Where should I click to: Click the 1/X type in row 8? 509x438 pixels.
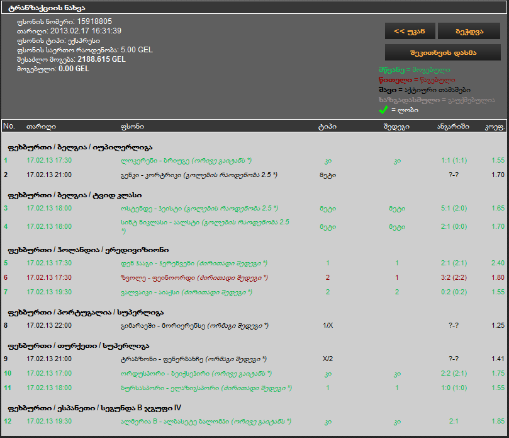coord(328,325)
